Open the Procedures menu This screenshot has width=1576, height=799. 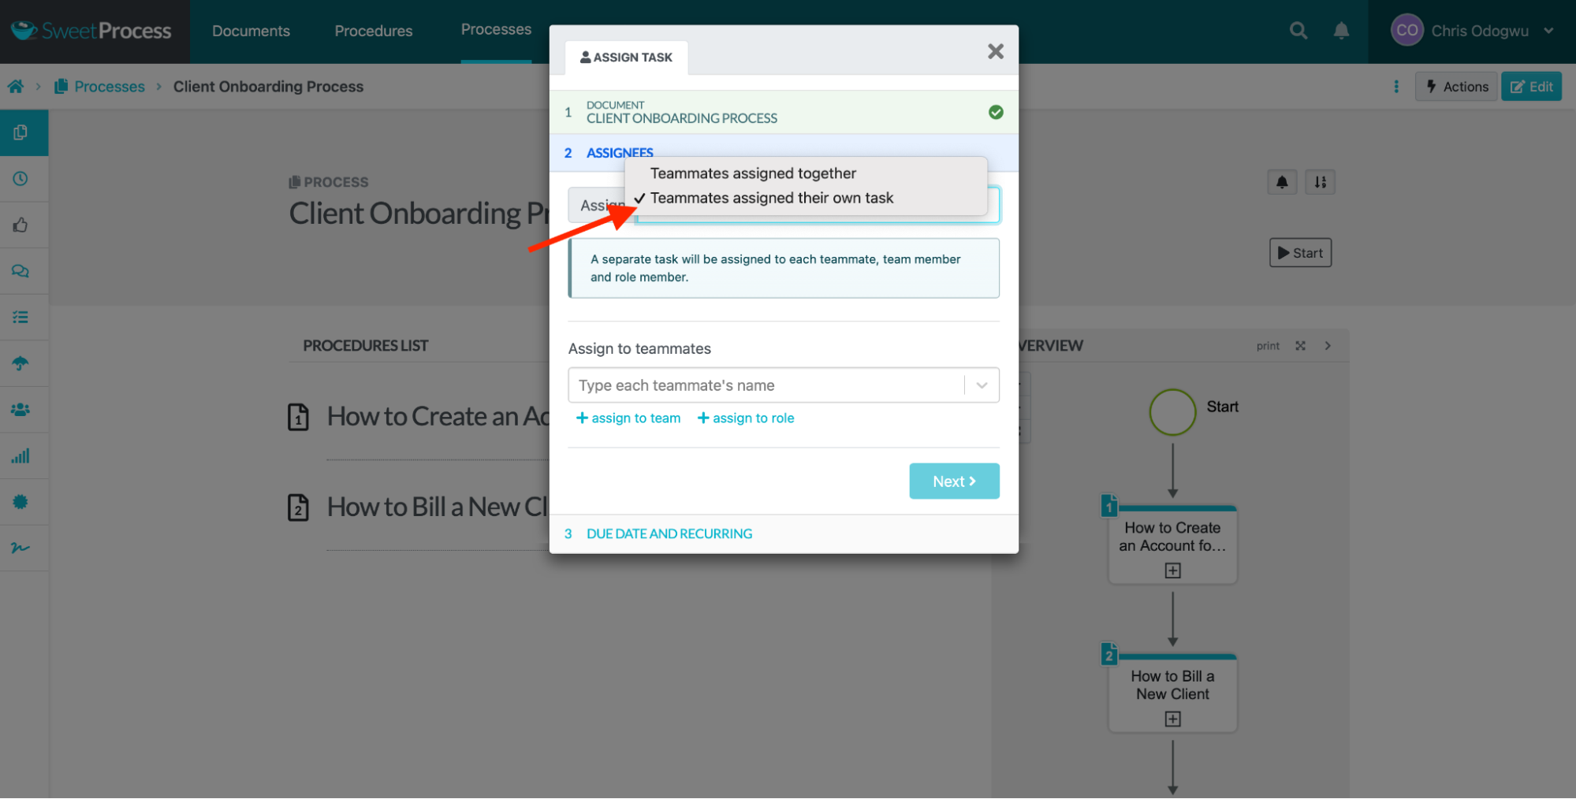coord(373,31)
